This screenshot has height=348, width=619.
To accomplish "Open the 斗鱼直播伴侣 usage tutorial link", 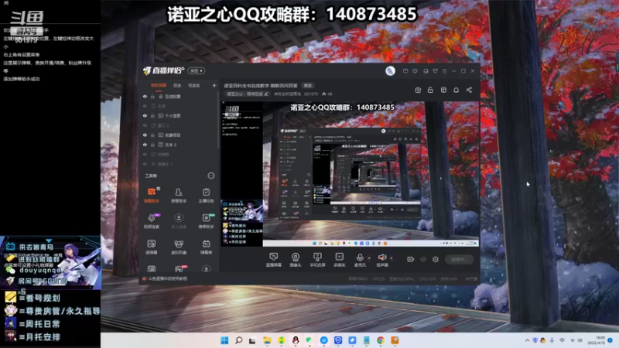I will pyautogui.click(x=168, y=278).
